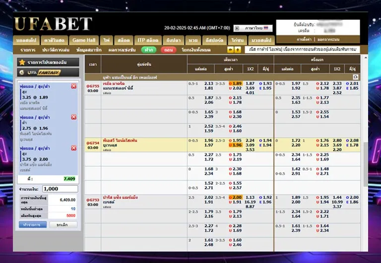
Task: Open the หวย tab
Action: pyautogui.click(x=193, y=40)
